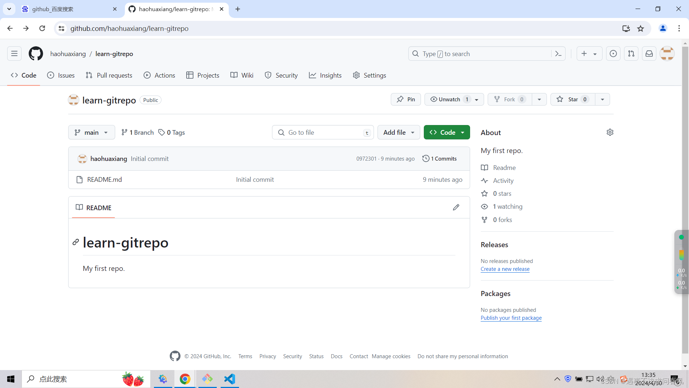Viewport: 689px width, 388px height.
Task: Open the footer Terms link
Action: [245, 356]
